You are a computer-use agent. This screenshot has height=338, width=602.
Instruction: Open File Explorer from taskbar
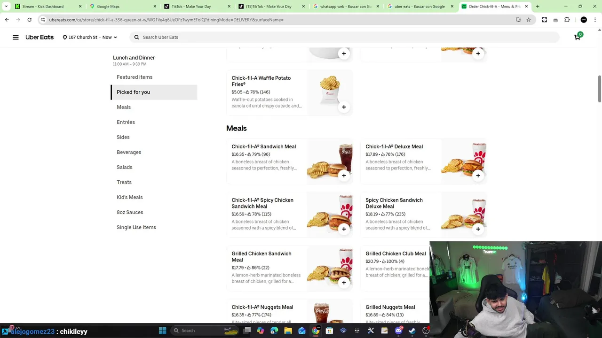pyautogui.click(x=288, y=330)
